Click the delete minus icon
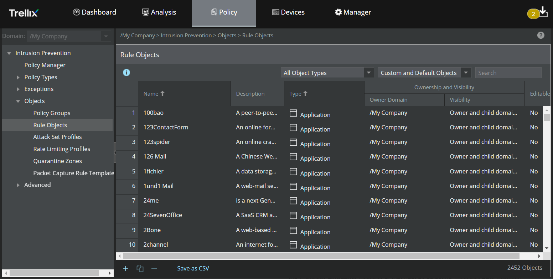This screenshot has height=279, width=553. click(154, 268)
